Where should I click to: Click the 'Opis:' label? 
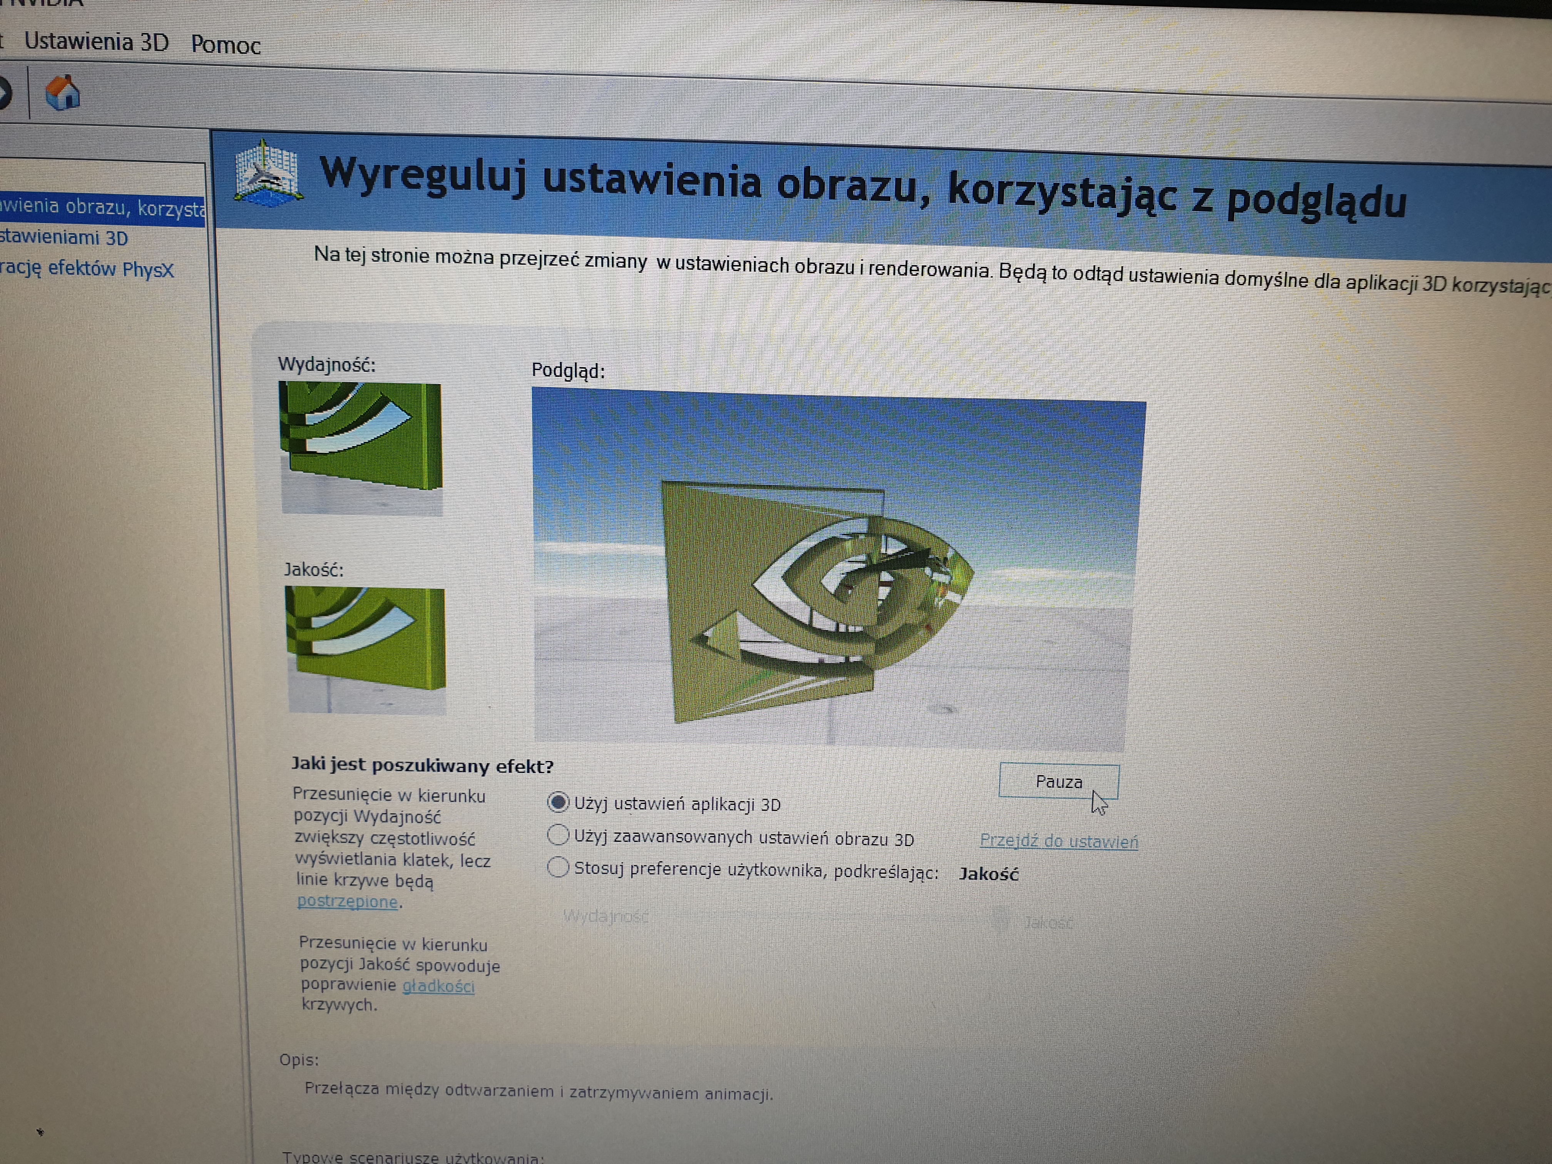coord(299,1059)
